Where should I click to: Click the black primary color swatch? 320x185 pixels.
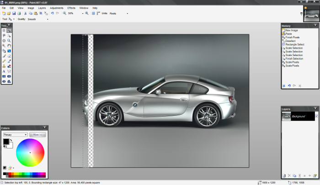pos(6,142)
